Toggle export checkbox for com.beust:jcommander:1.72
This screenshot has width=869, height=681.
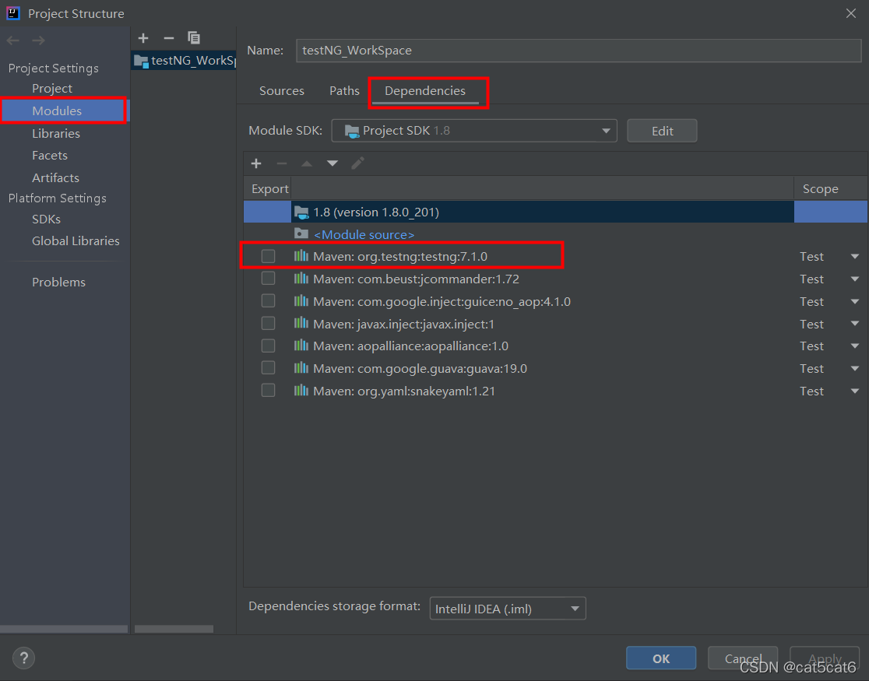(x=268, y=278)
